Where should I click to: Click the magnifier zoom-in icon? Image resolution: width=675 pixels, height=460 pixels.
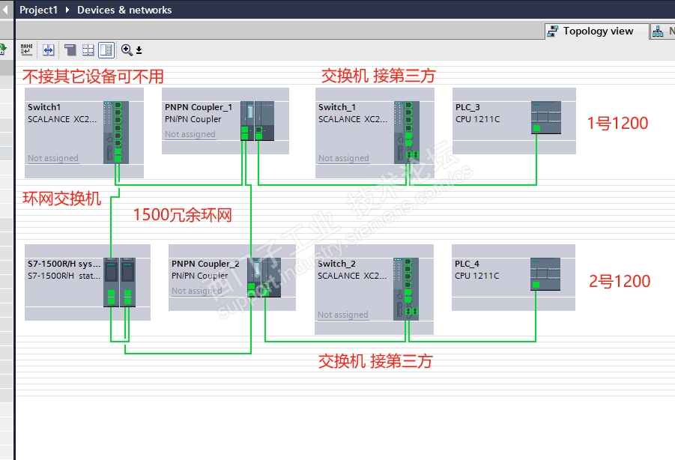[x=127, y=50]
